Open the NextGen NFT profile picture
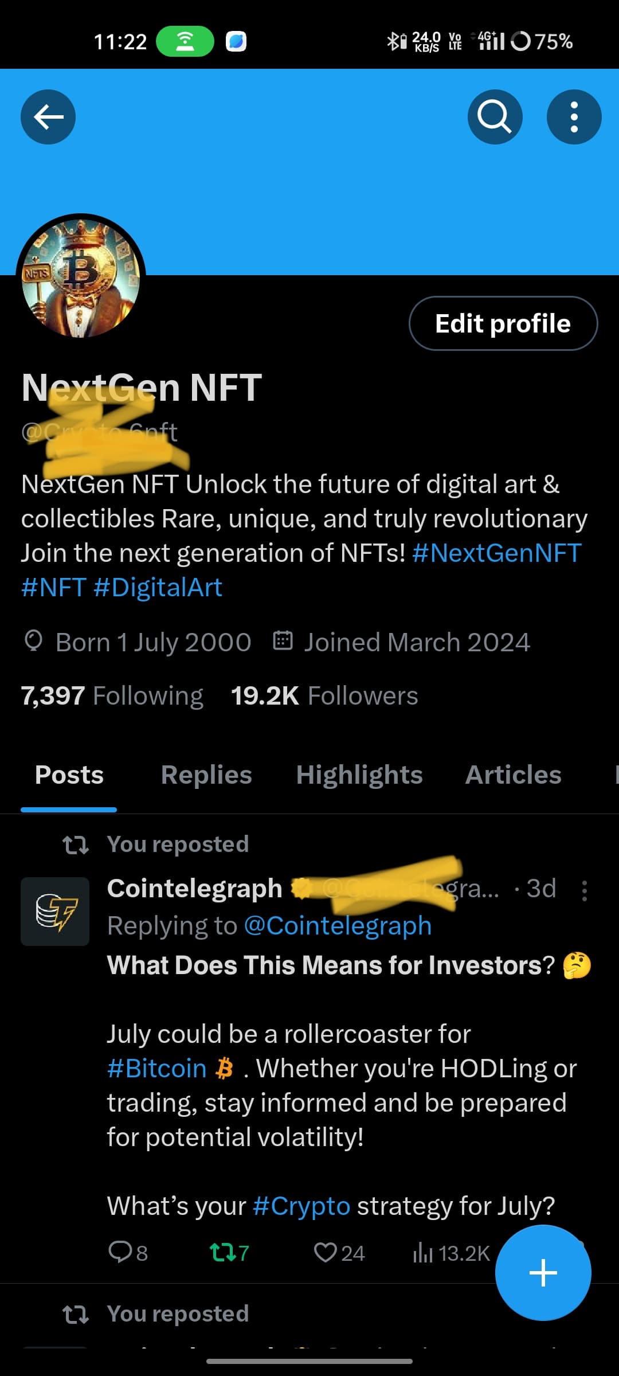Screen dimensions: 619x1376 click(81, 279)
